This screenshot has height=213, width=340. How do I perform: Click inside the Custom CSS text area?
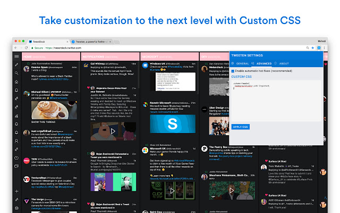click(x=276, y=101)
